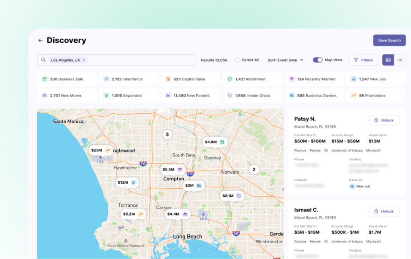This screenshot has width=411, height=259.
Task: Click the back arrow beside Discovery
Action: tap(40, 40)
